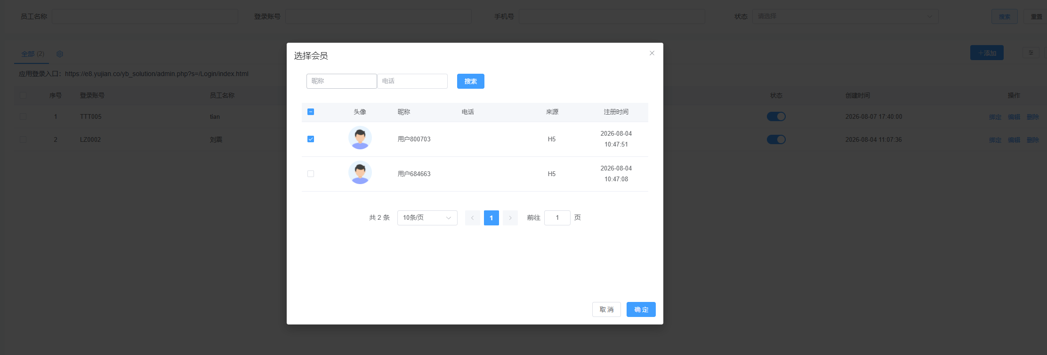The height and width of the screenshot is (355, 1047).
Task: Click the 用户684663 nickname text
Action: point(414,174)
